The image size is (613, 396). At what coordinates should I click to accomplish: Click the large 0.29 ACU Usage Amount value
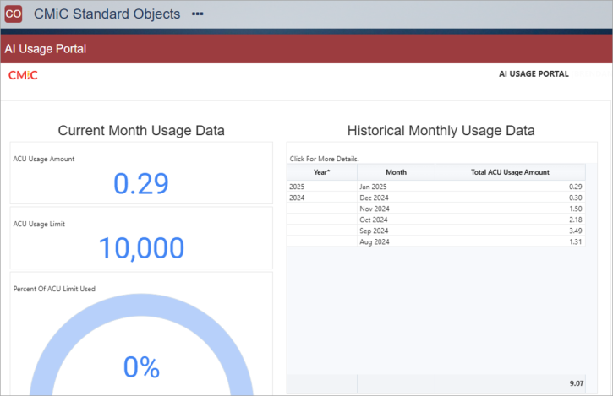141,183
